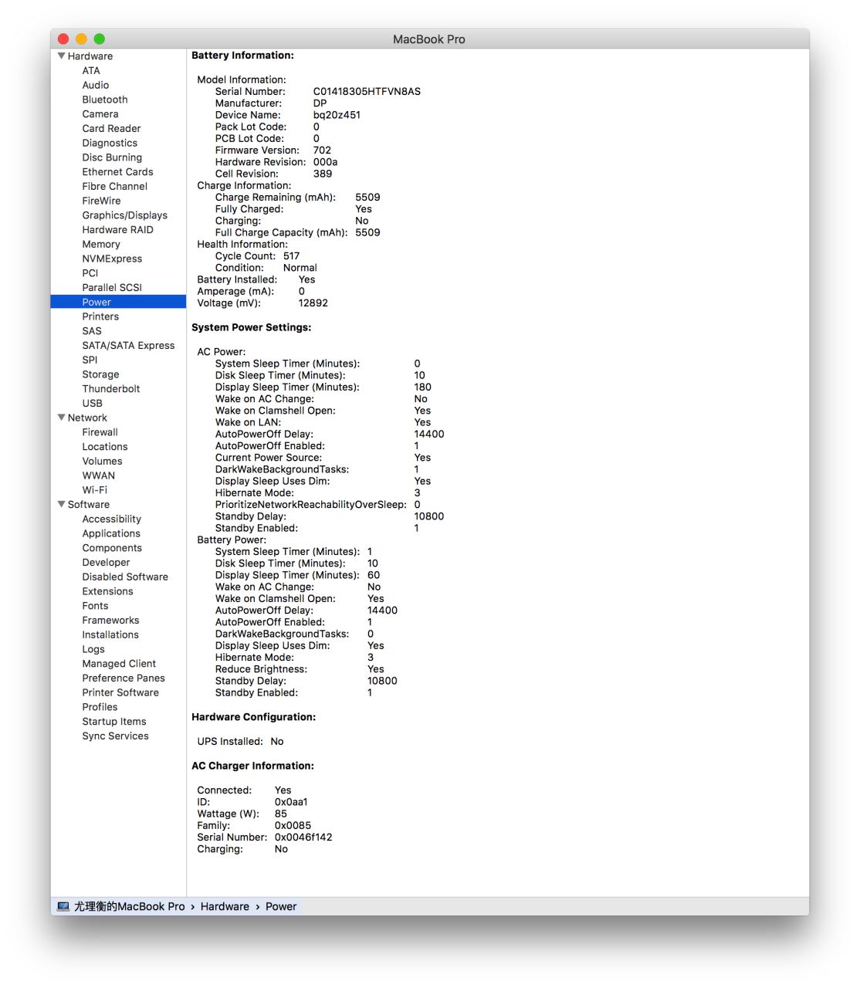Select Applications list
The width and height of the screenshot is (860, 988).
[111, 533]
